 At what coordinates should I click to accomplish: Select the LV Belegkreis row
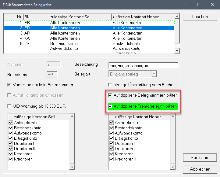pyautogui.click(x=27, y=43)
